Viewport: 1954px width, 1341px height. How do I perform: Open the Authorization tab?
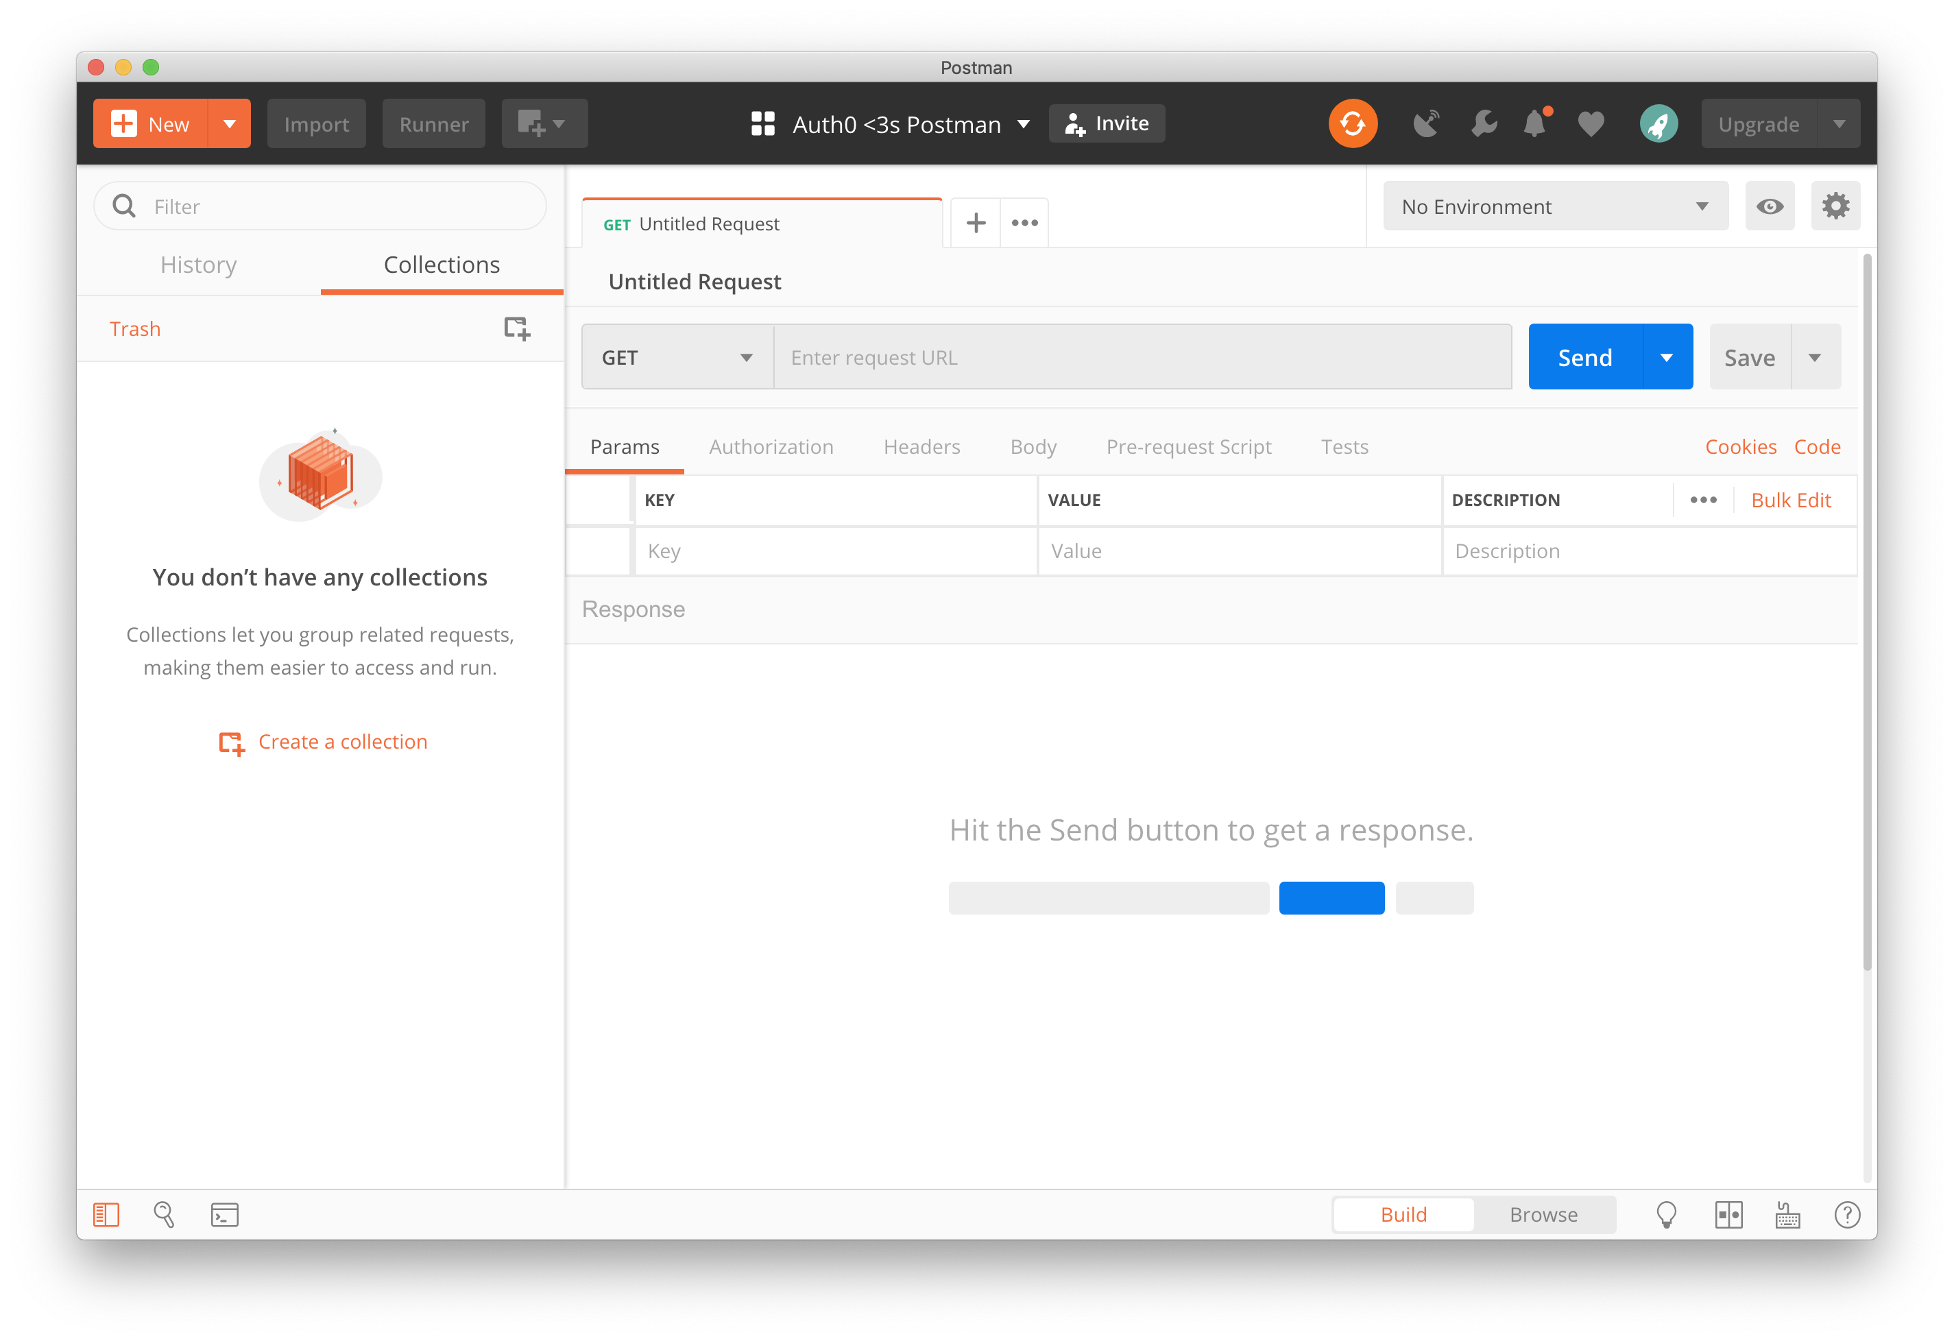[771, 446]
